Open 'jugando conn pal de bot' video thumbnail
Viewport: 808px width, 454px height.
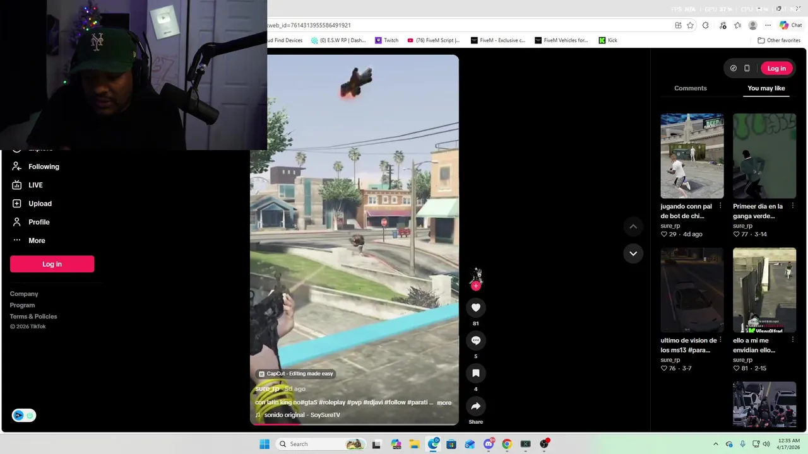click(692, 156)
